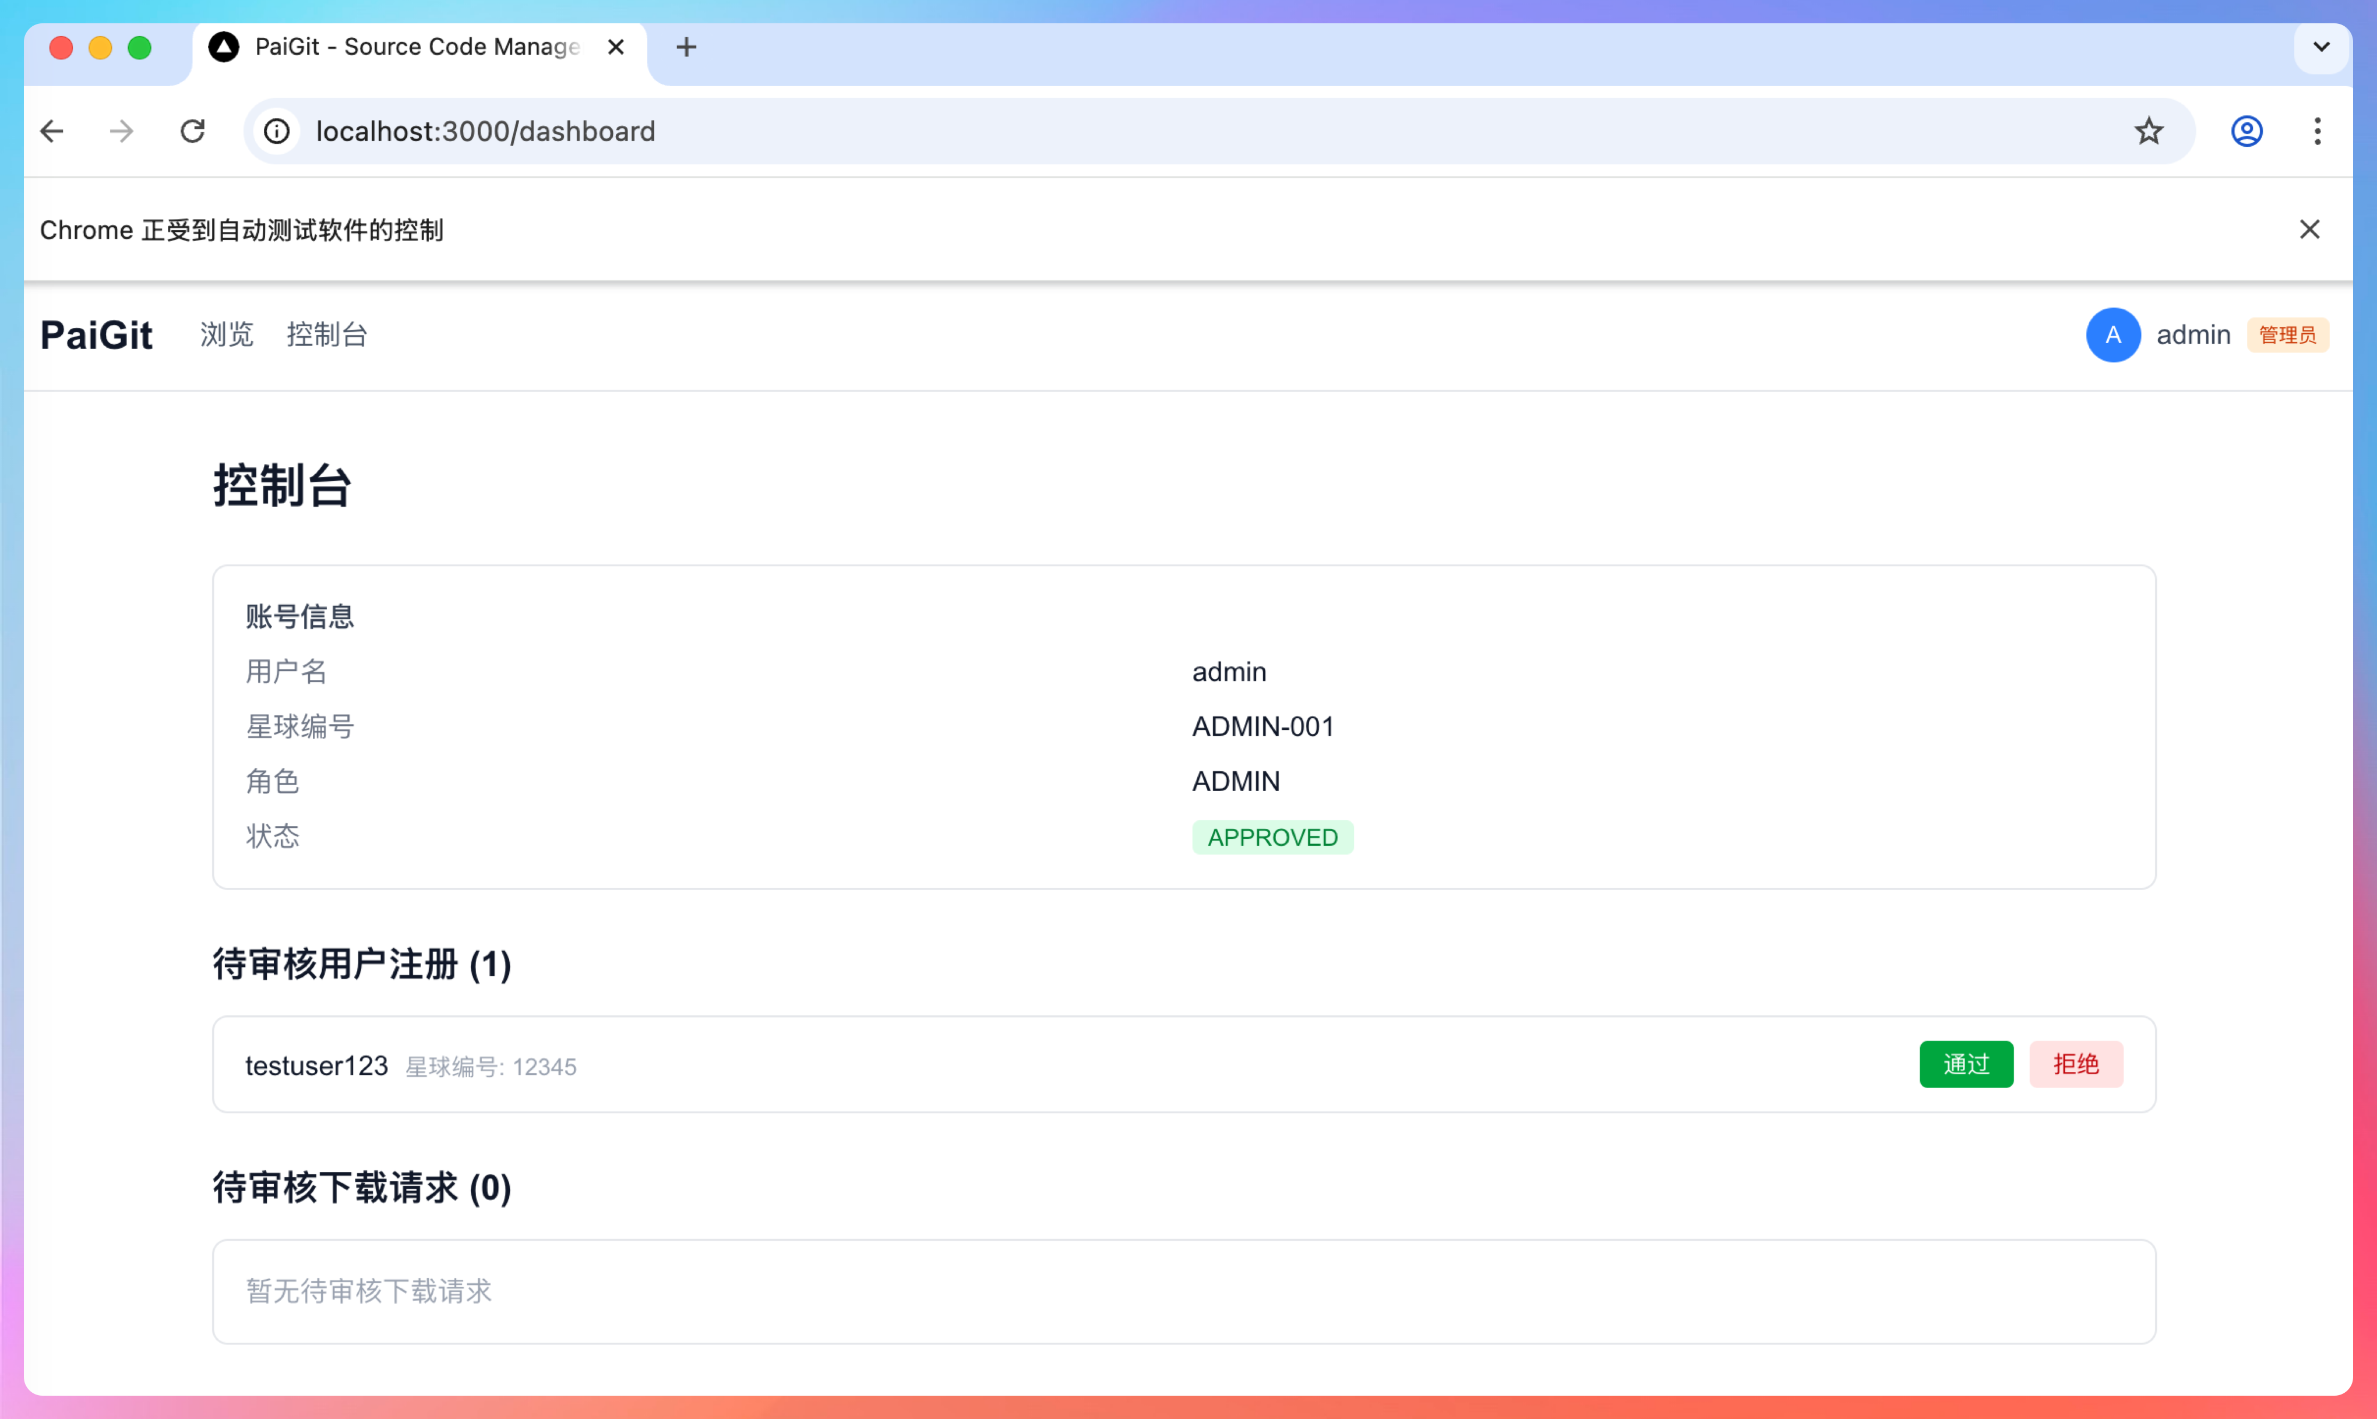Approve testuser123 with 通过 button
This screenshot has width=2377, height=1419.
(1966, 1064)
